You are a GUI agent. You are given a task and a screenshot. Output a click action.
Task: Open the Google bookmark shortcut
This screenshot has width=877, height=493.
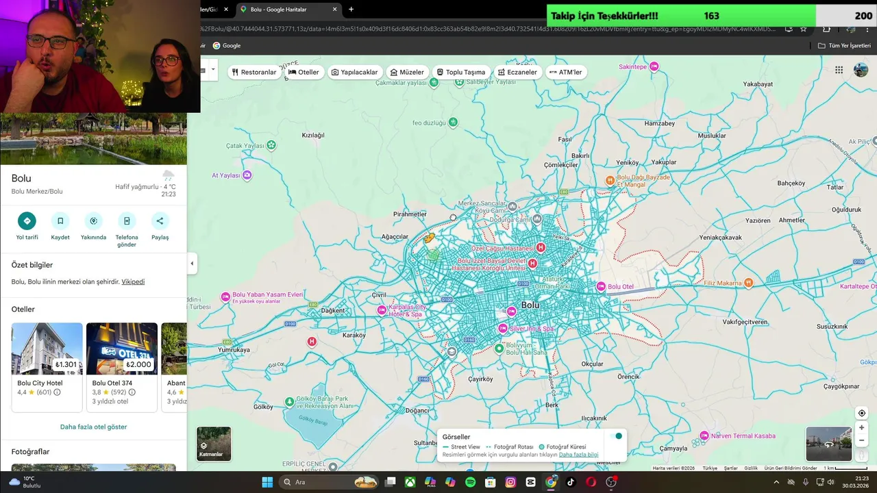[x=227, y=46]
